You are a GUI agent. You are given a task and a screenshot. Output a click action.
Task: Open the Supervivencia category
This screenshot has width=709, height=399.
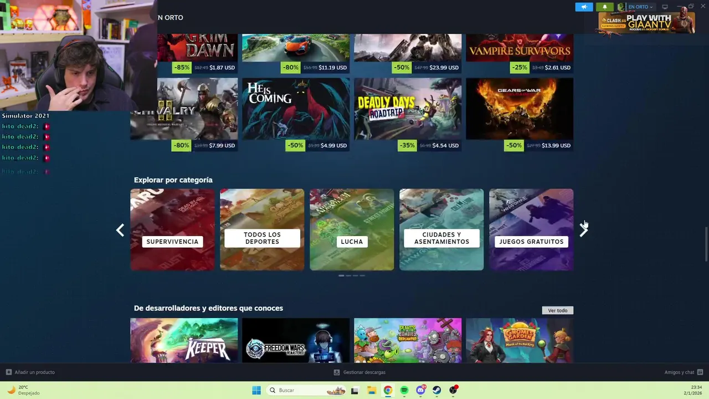tap(172, 229)
